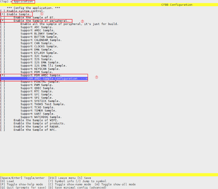The image size is (218, 189).
Task: Check the Support UART Sample box
Action: (3, 114)
